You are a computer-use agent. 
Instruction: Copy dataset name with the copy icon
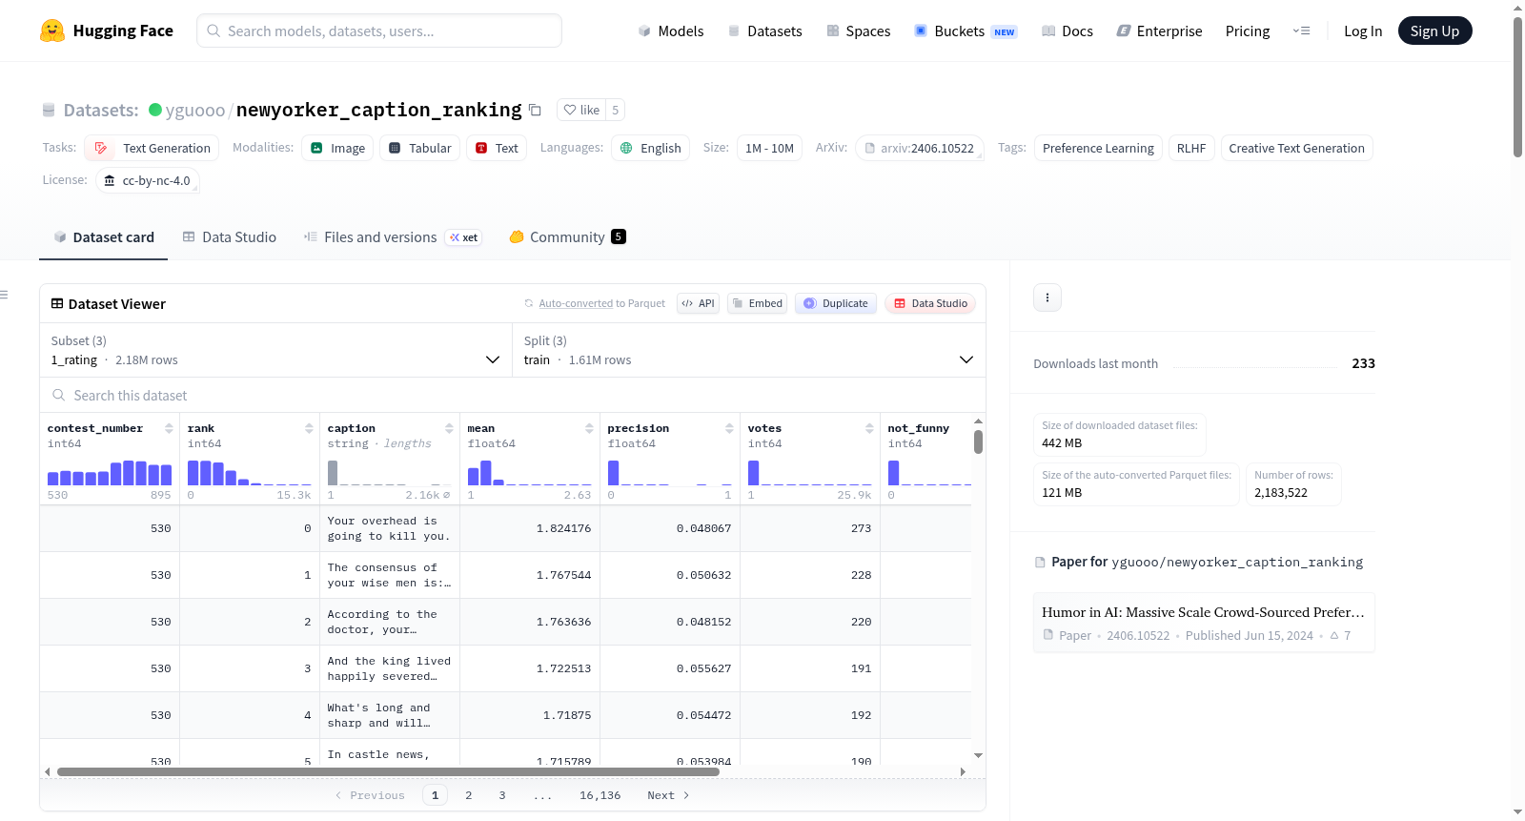coord(535,111)
